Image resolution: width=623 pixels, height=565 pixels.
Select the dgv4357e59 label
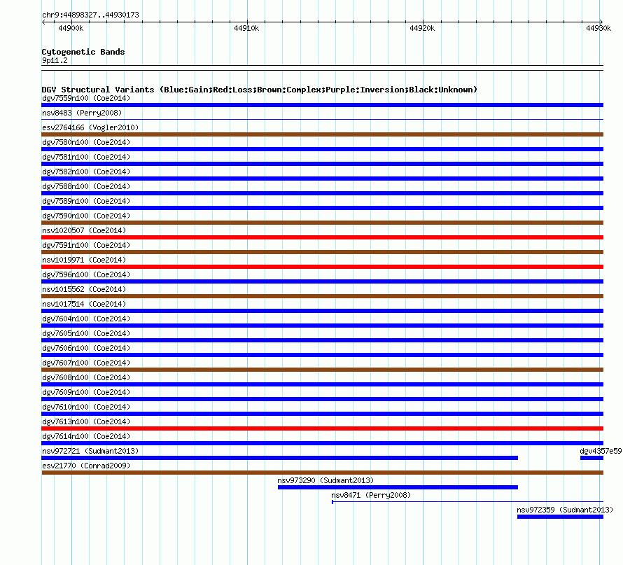601,451
